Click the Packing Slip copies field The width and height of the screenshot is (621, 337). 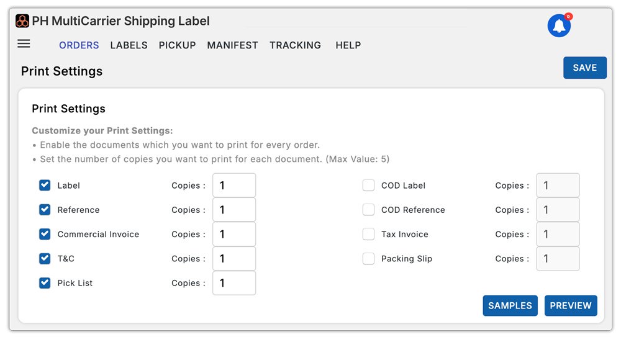pos(558,259)
